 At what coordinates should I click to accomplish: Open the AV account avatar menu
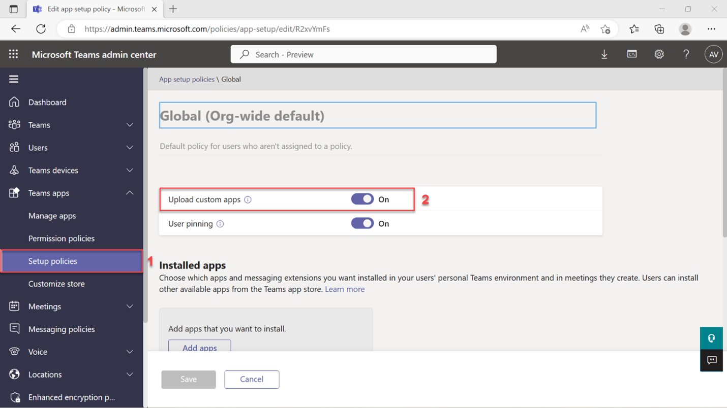tap(713, 54)
